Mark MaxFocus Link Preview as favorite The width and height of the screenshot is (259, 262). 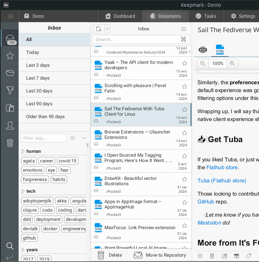[x=185, y=226]
